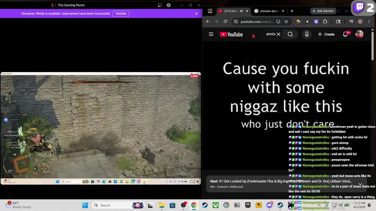Viewport: 376px width, 211px height.
Task: Open the Windows weather widget
Action: [x=18, y=205]
